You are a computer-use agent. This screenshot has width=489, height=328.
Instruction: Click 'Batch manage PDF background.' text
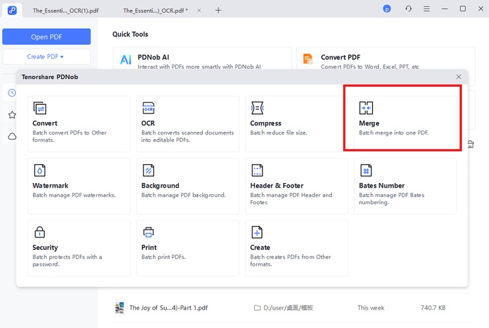coord(183,195)
